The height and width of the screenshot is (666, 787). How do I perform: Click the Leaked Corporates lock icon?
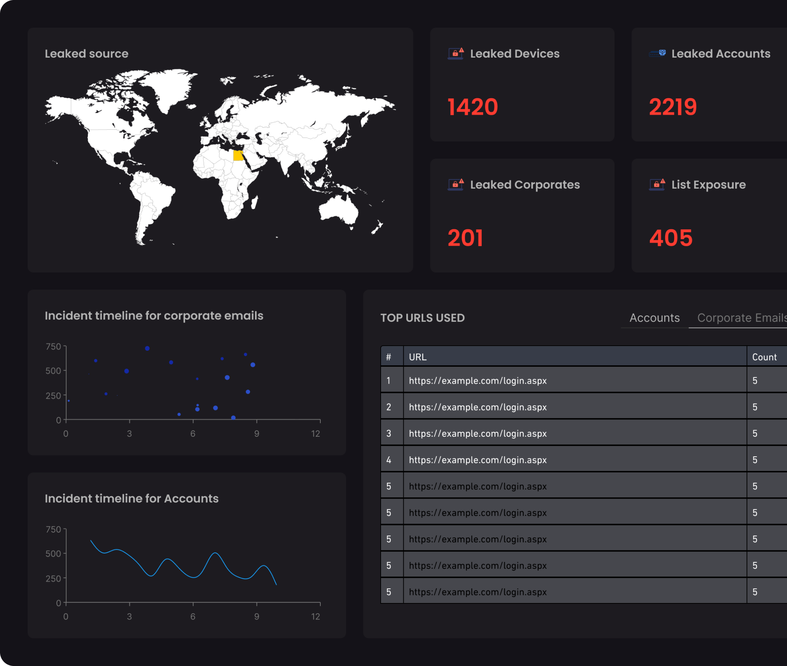[x=456, y=185]
